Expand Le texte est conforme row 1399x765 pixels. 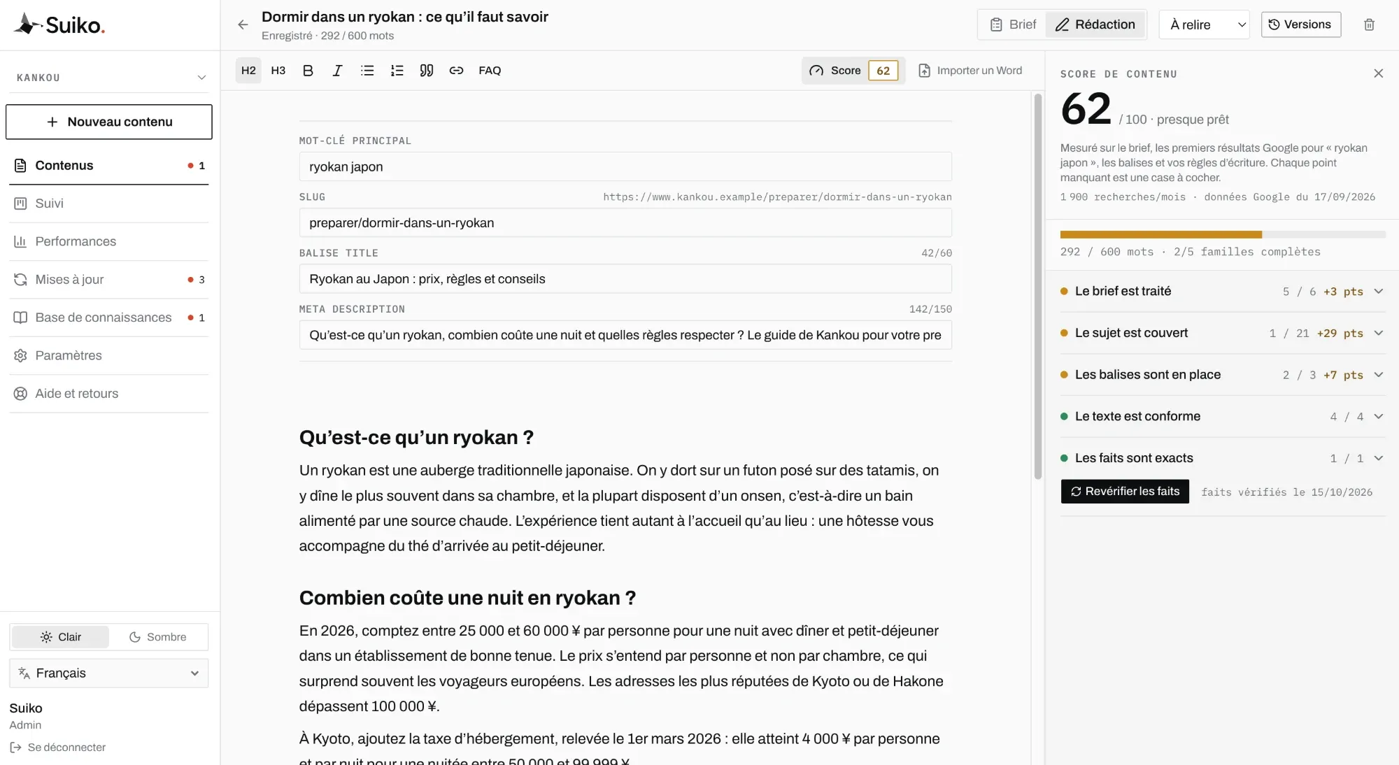1223,417
